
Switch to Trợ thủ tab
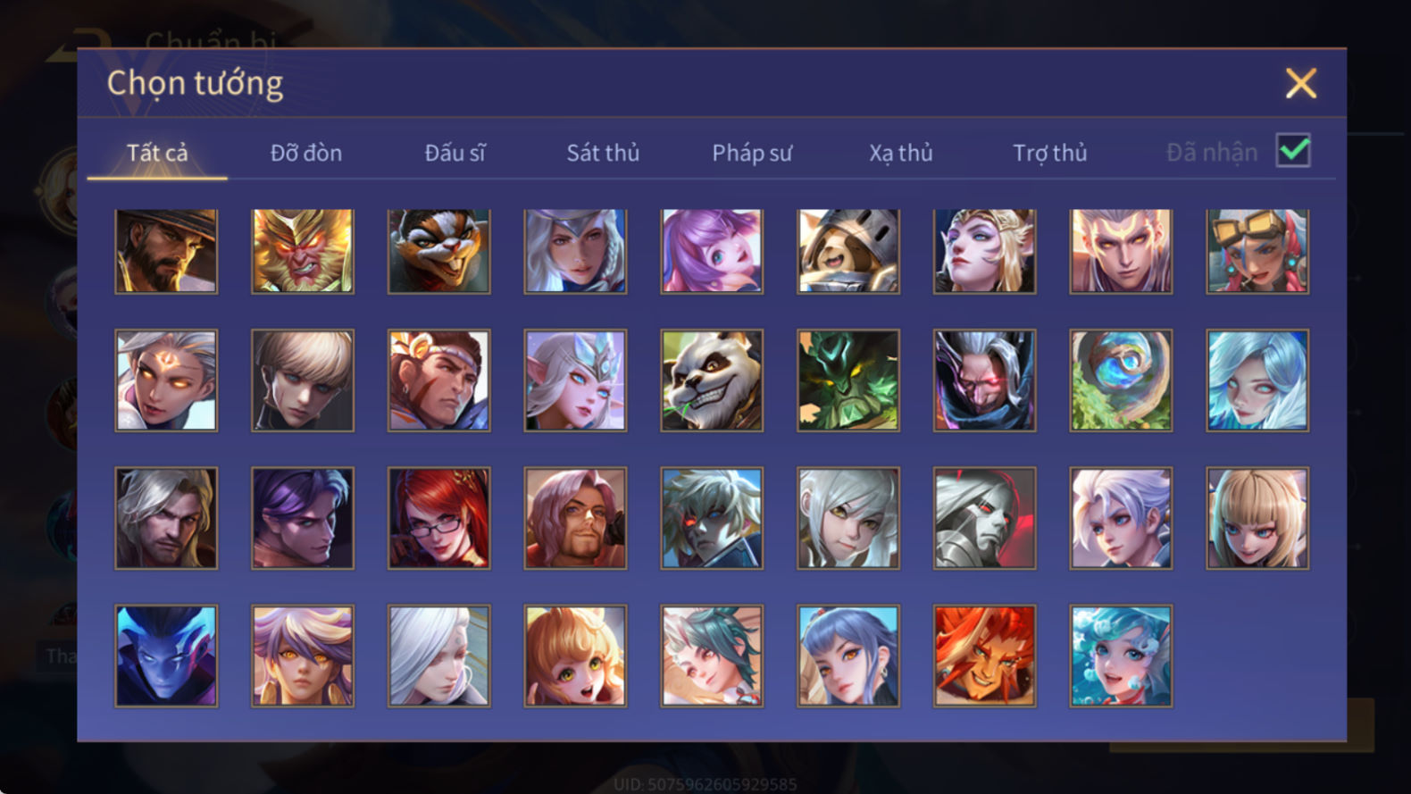1050,153
